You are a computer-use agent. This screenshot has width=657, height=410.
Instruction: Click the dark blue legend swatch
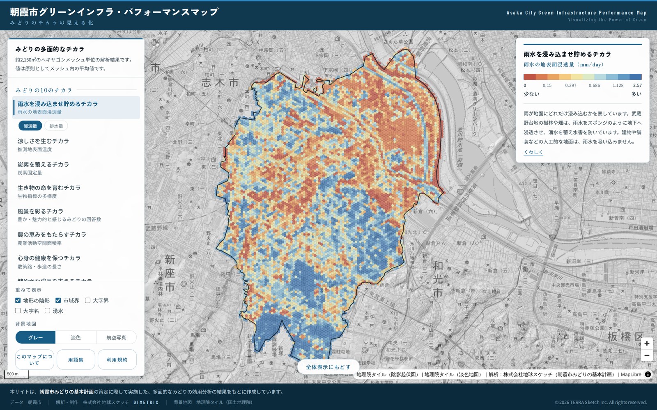(x=636, y=77)
